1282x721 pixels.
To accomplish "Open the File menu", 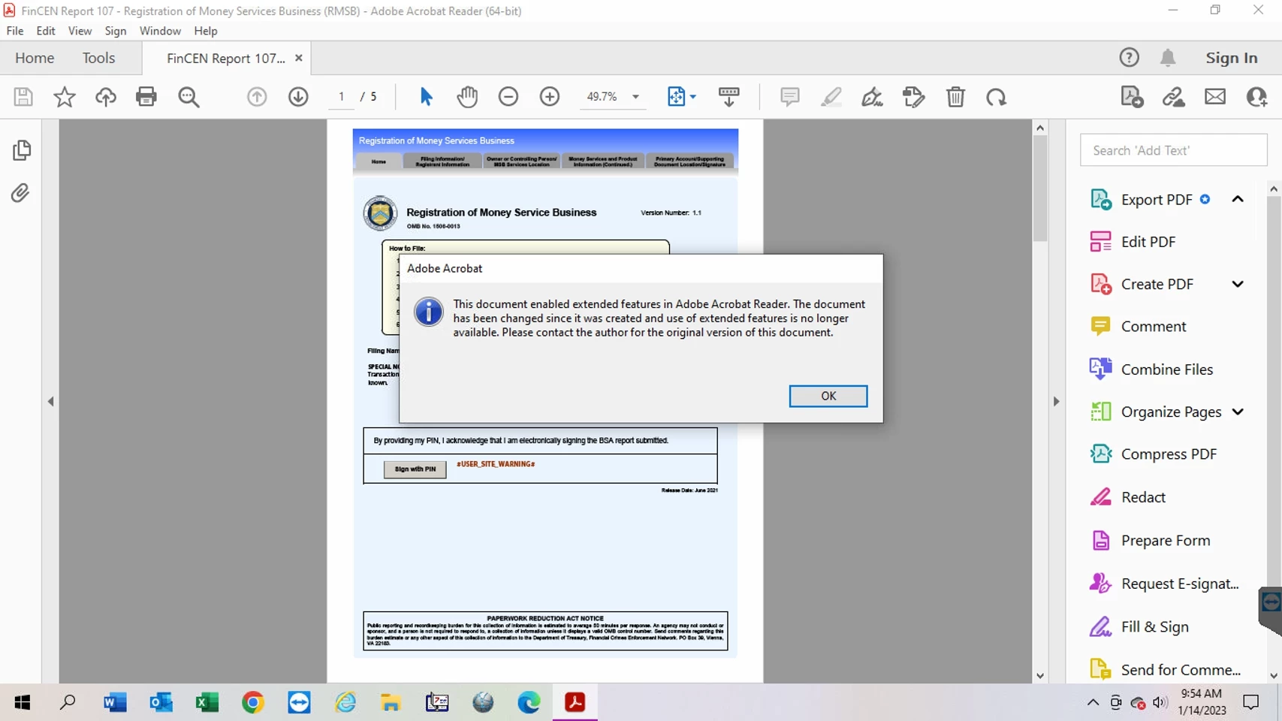I will (x=15, y=31).
